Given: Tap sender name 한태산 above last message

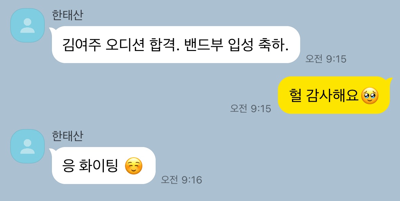Looking at the screenshot, I should click(x=68, y=136).
